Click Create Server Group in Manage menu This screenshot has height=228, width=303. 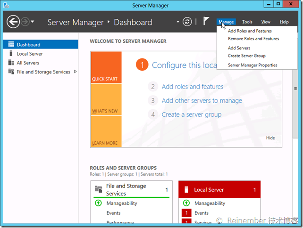pos(246,56)
